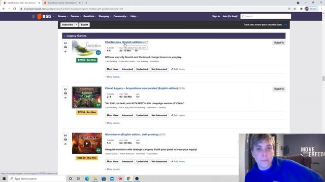The height and width of the screenshot is (182, 325).
Task: Mark Clank! Legacy as Not Interested
Action: [159, 115]
